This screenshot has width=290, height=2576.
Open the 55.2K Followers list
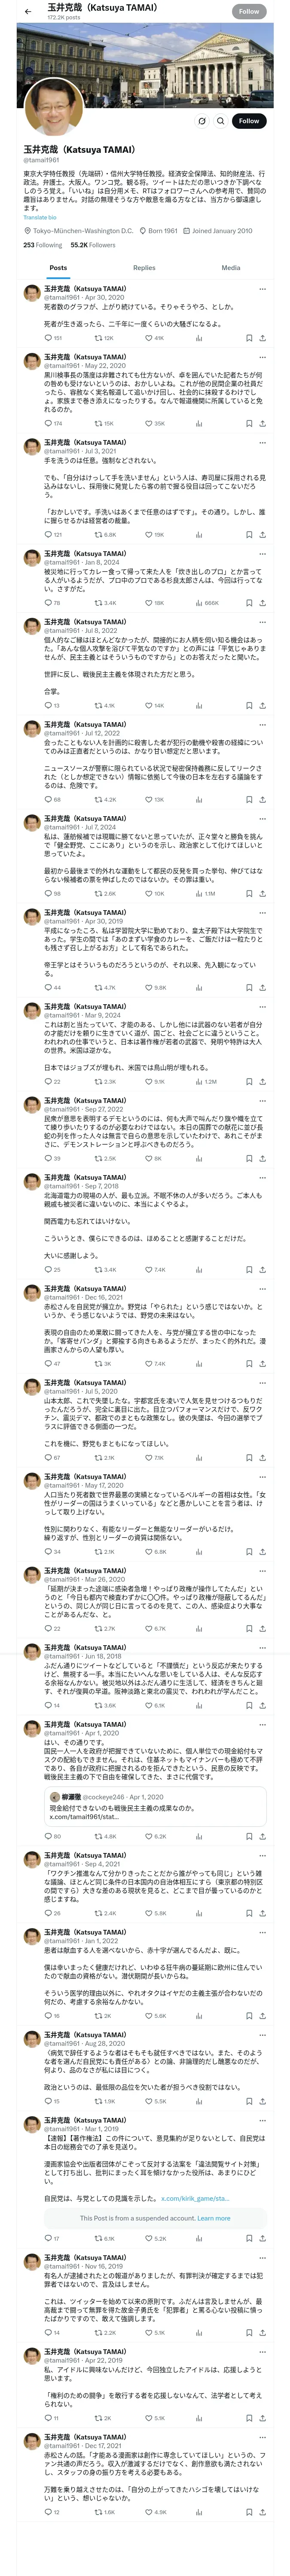pos(93,245)
